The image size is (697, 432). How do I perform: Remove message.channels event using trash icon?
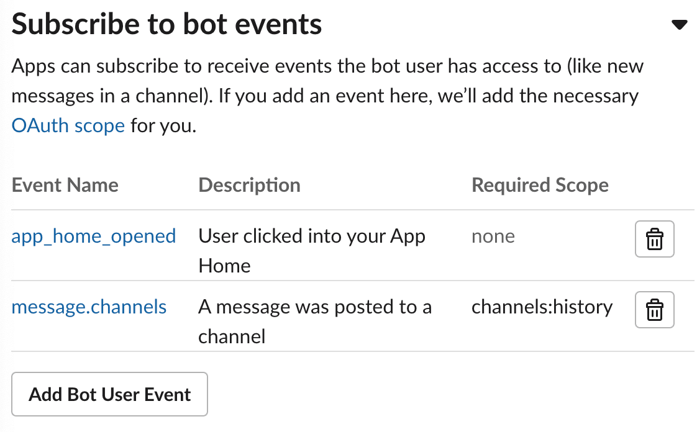(654, 309)
